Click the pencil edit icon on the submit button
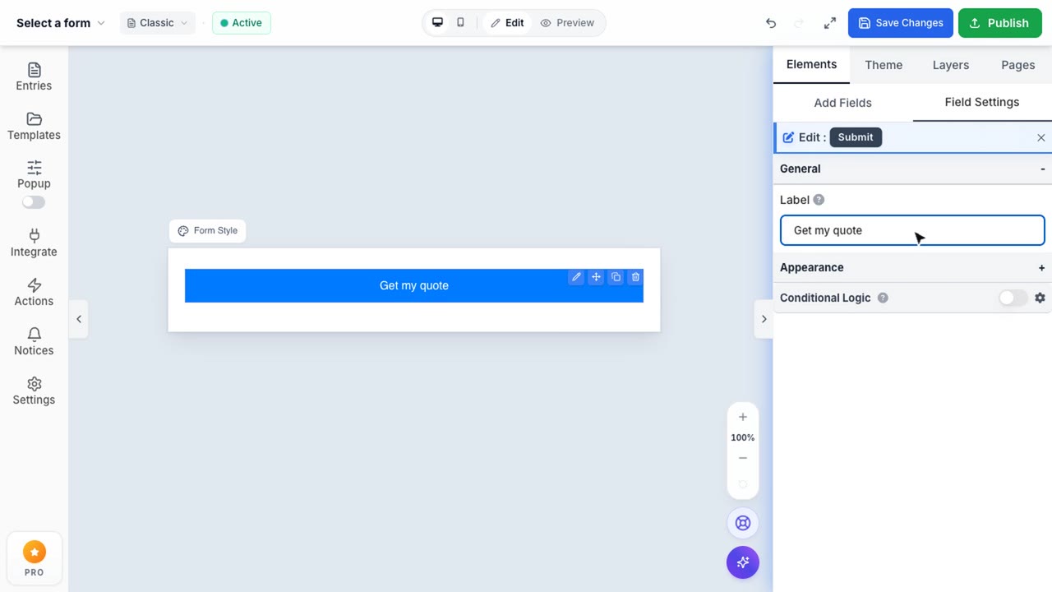Screen dimensions: 1052x592 (x=576, y=277)
